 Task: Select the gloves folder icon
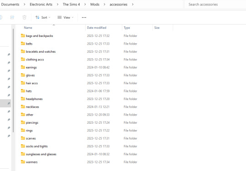[x=23, y=75]
